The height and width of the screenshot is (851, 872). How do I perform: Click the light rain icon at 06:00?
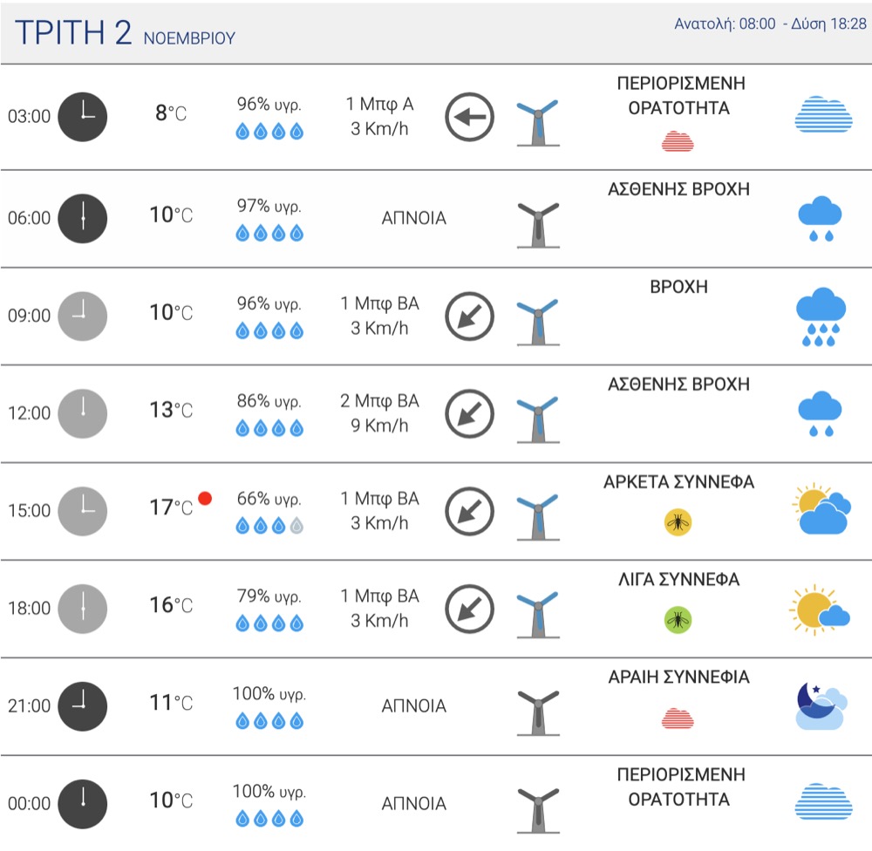821,218
